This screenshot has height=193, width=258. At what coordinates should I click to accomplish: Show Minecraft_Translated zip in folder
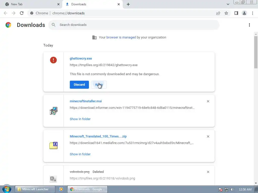tap(80, 154)
